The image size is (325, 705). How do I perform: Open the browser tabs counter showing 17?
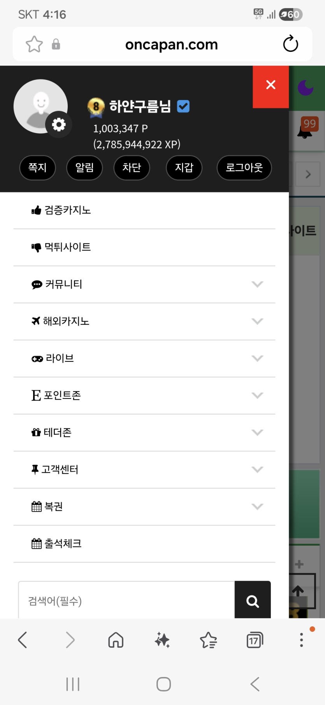(x=255, y=640)
